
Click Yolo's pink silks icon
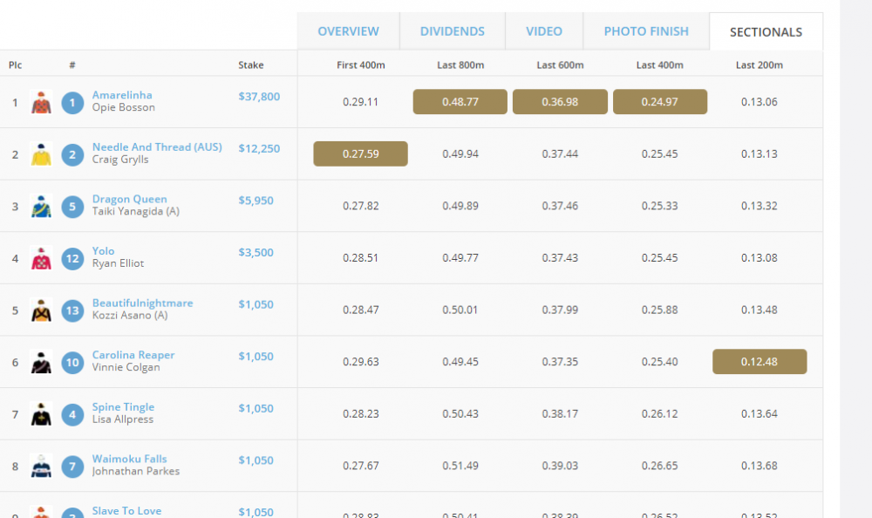click(41, 258)
